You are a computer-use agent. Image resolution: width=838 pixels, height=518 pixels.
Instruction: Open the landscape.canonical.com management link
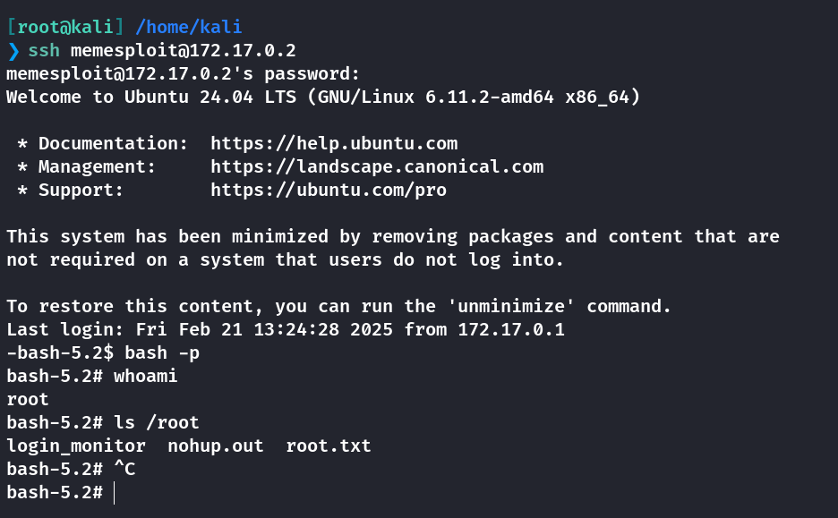[377, 166]
